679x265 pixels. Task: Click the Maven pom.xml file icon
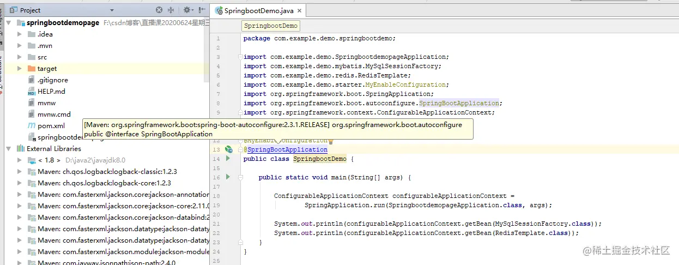[32, 125]
